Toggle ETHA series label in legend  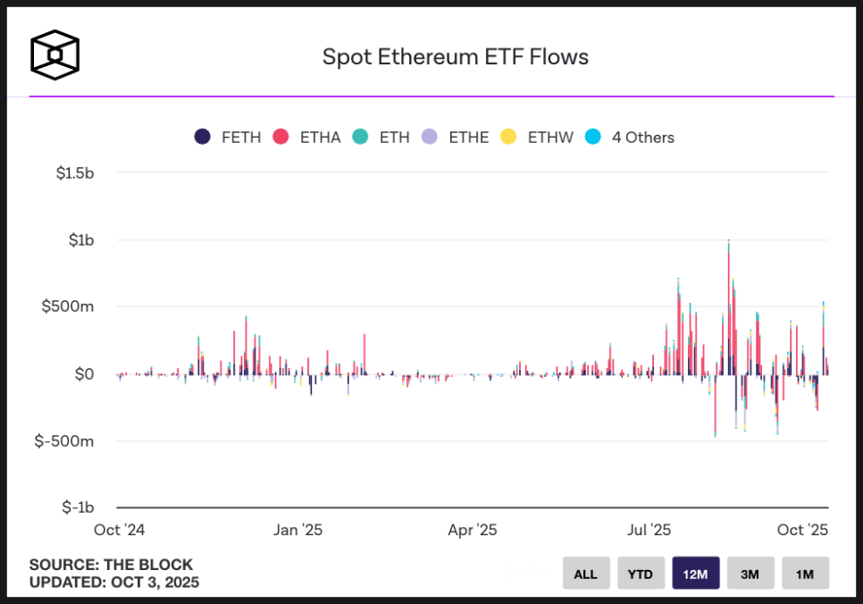tap(320, 138)
